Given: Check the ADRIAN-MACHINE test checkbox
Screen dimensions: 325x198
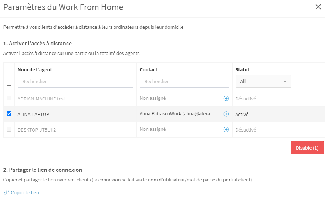Looking at the screenshot, I should (9, 98).
